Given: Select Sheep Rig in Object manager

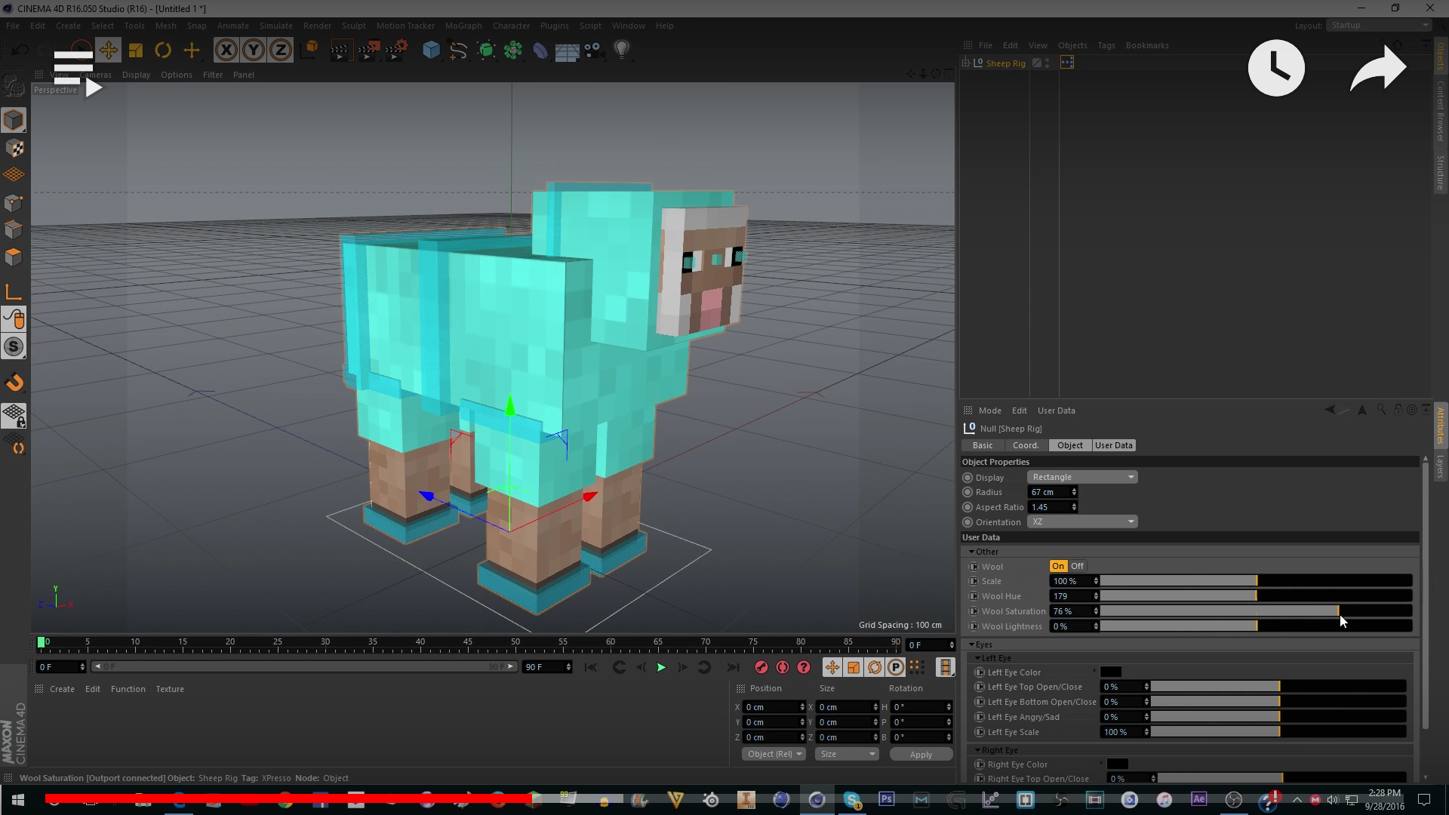Looking at the screenshot, I should click(1005, 63).
